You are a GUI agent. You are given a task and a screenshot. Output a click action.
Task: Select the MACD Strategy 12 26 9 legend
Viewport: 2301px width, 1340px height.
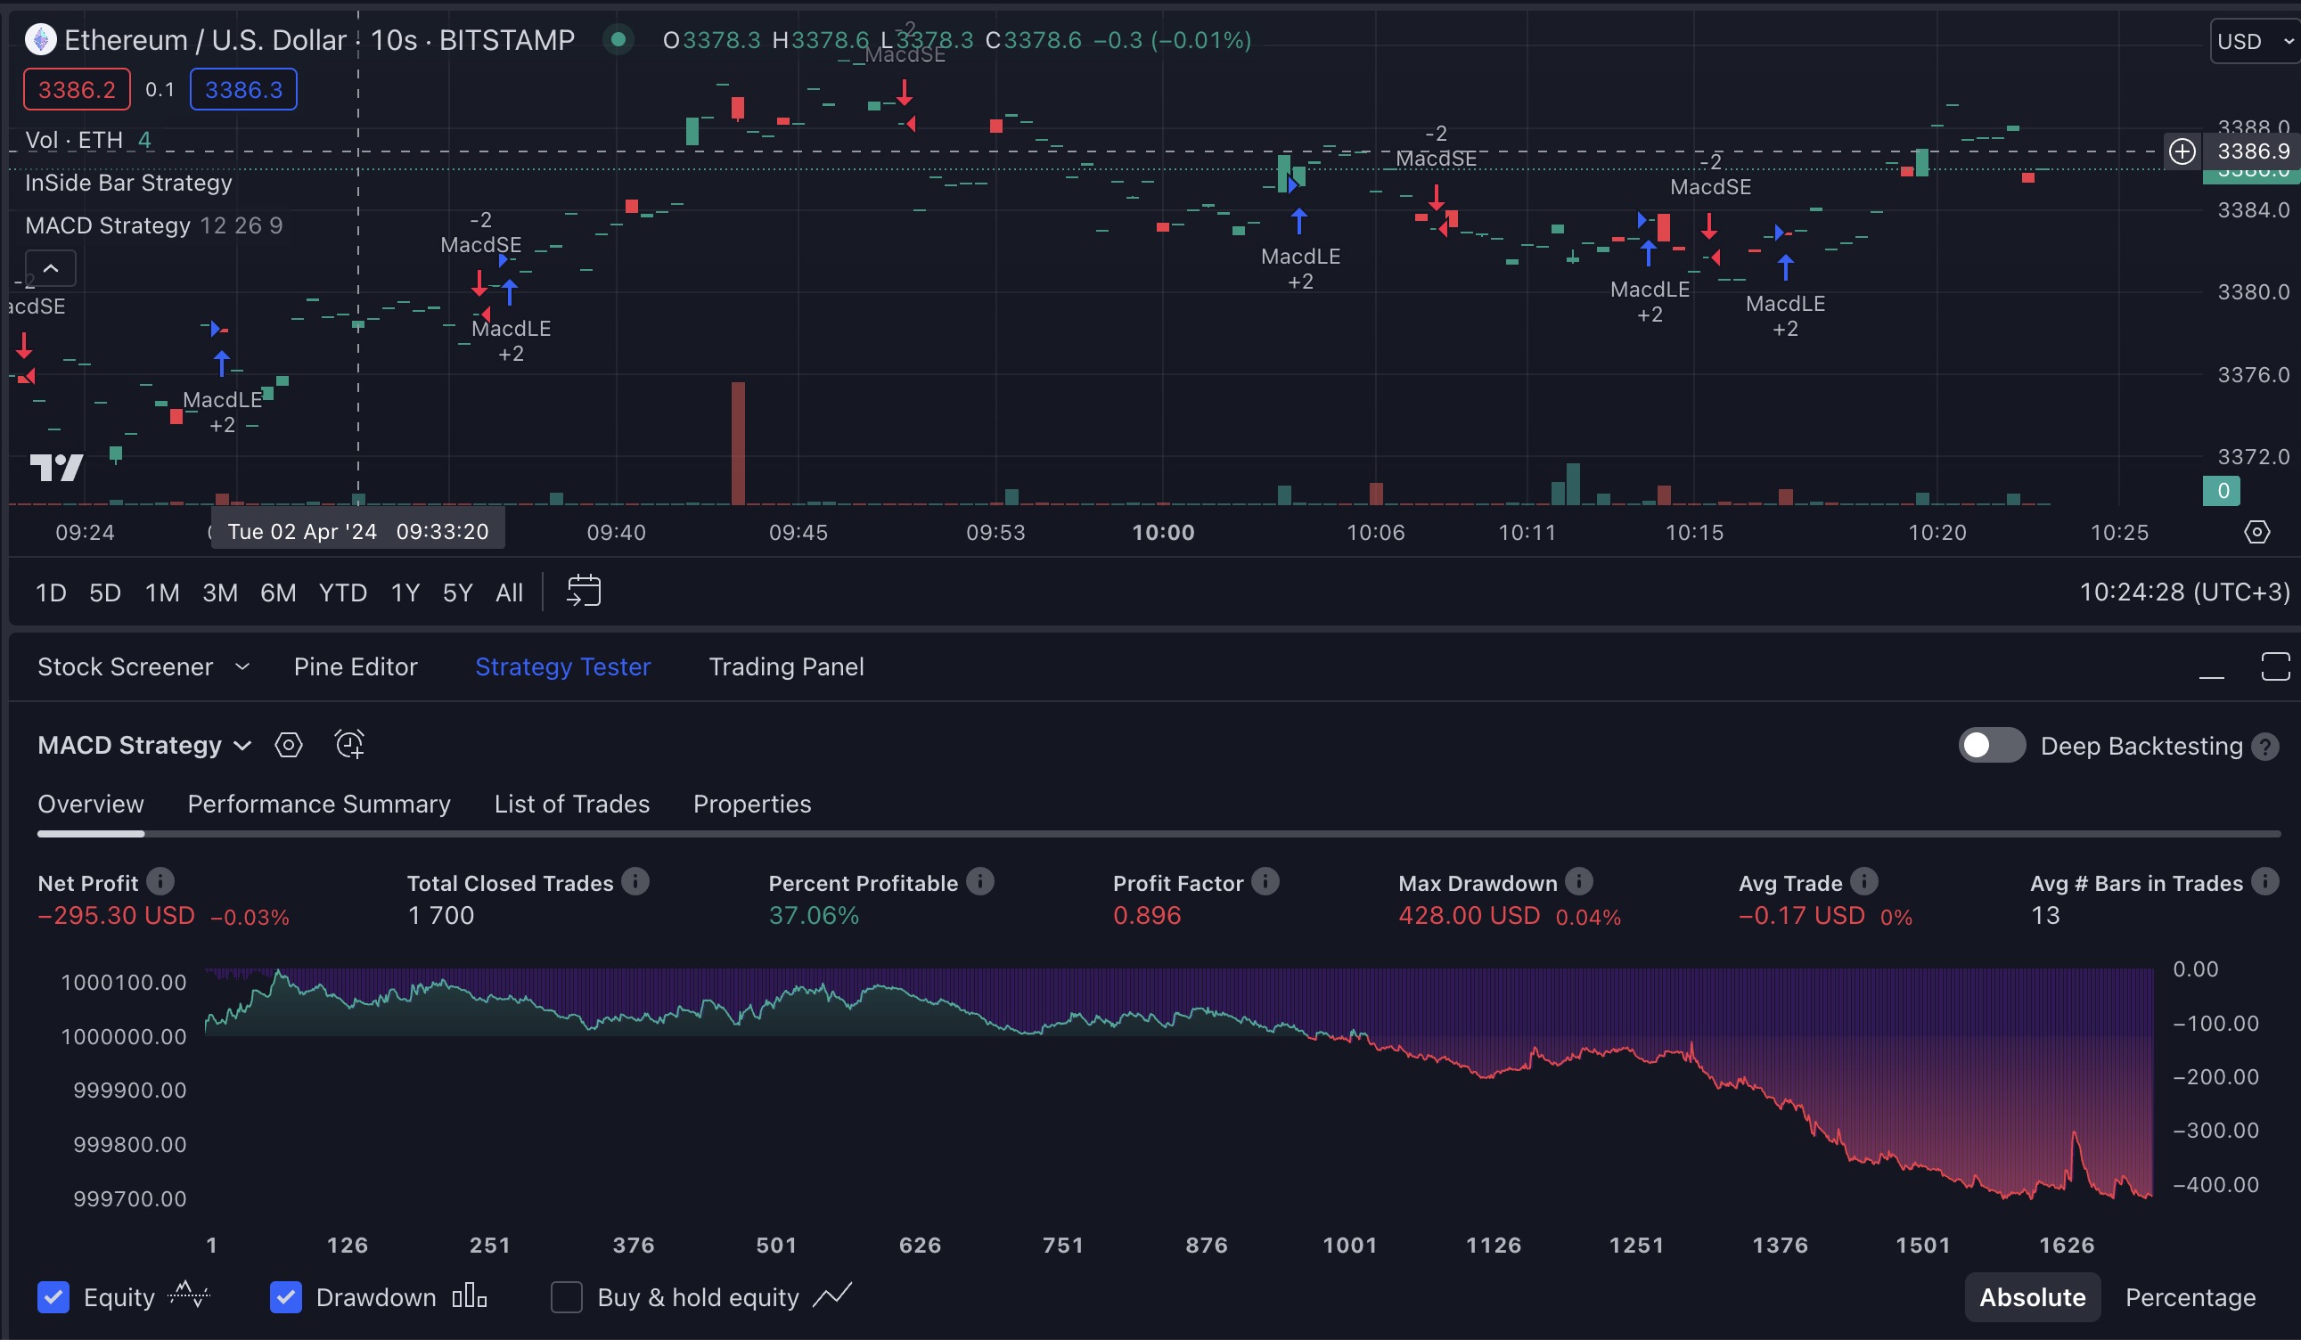pyautogui.click(x=153, y=225)
